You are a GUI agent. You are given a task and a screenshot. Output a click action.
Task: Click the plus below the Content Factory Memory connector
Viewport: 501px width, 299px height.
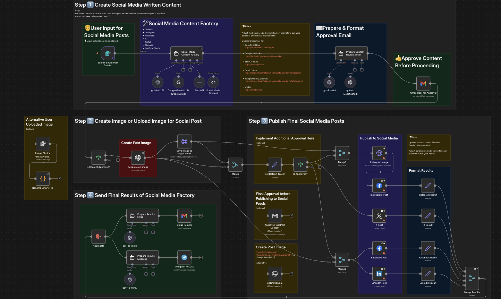[183, 70]
